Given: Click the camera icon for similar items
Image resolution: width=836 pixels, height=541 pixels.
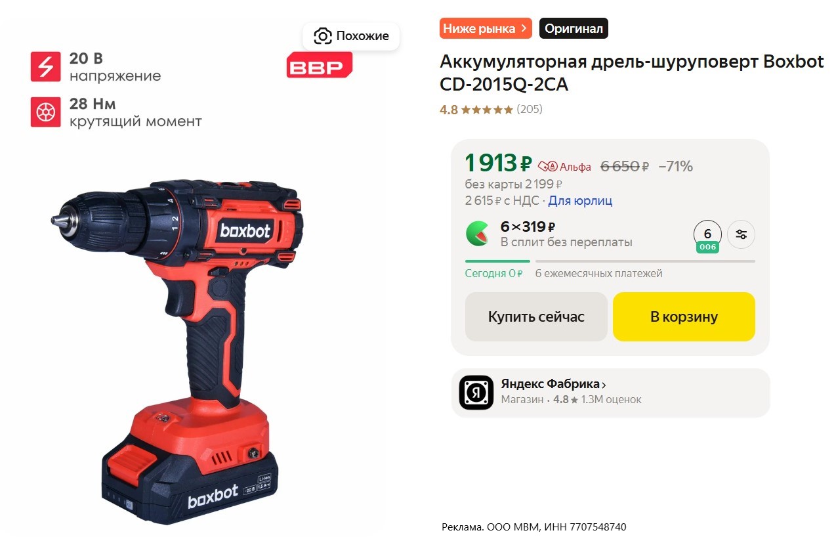Looking at the screenshot, I should pos(322,36).
